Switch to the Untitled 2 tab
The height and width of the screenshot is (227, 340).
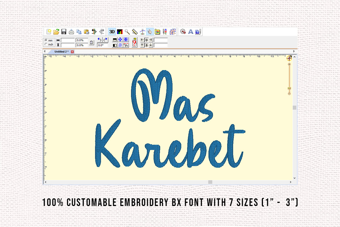coord(61,51)
